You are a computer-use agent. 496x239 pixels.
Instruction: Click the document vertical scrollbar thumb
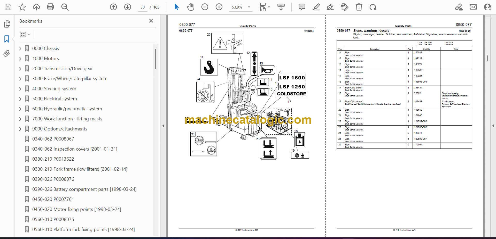487,58
